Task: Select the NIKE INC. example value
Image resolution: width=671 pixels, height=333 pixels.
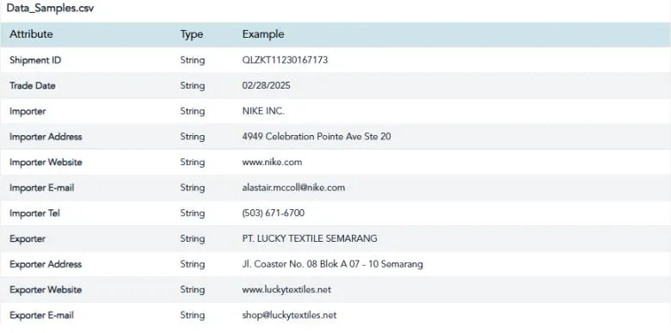Action: [263, 111]
